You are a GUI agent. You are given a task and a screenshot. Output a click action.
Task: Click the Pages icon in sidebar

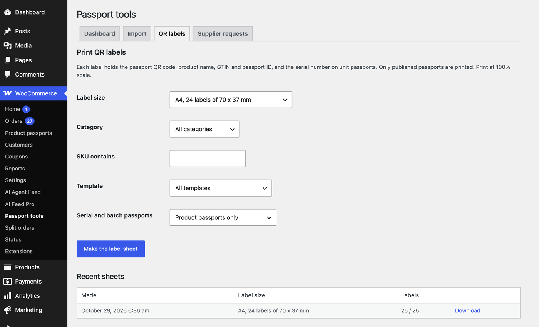[7, 60]
